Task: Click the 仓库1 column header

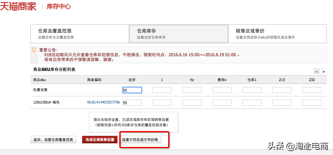Action: coord(252,80)
